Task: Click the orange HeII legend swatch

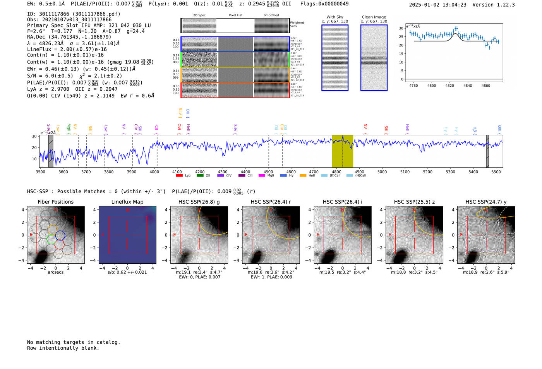Action: pyautogui.click(x=303, y=175)
